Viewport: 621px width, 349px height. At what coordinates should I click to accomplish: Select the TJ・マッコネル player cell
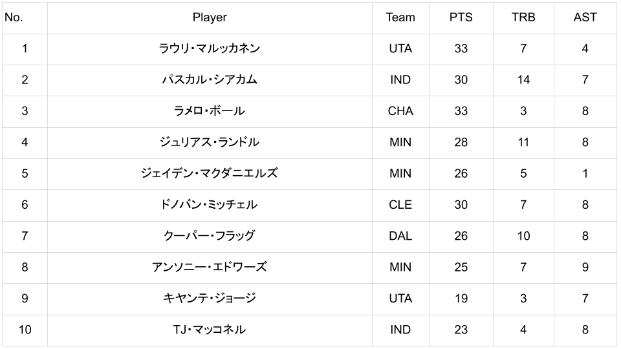210,330
